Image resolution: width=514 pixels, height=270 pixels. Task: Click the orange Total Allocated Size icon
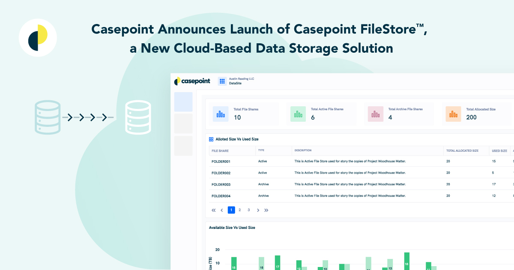pos(453,114)
